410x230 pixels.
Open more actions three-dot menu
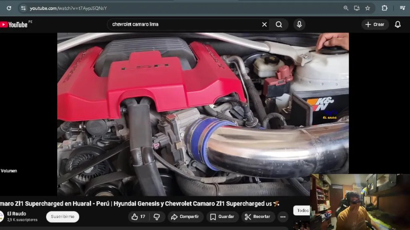[283, 217]
